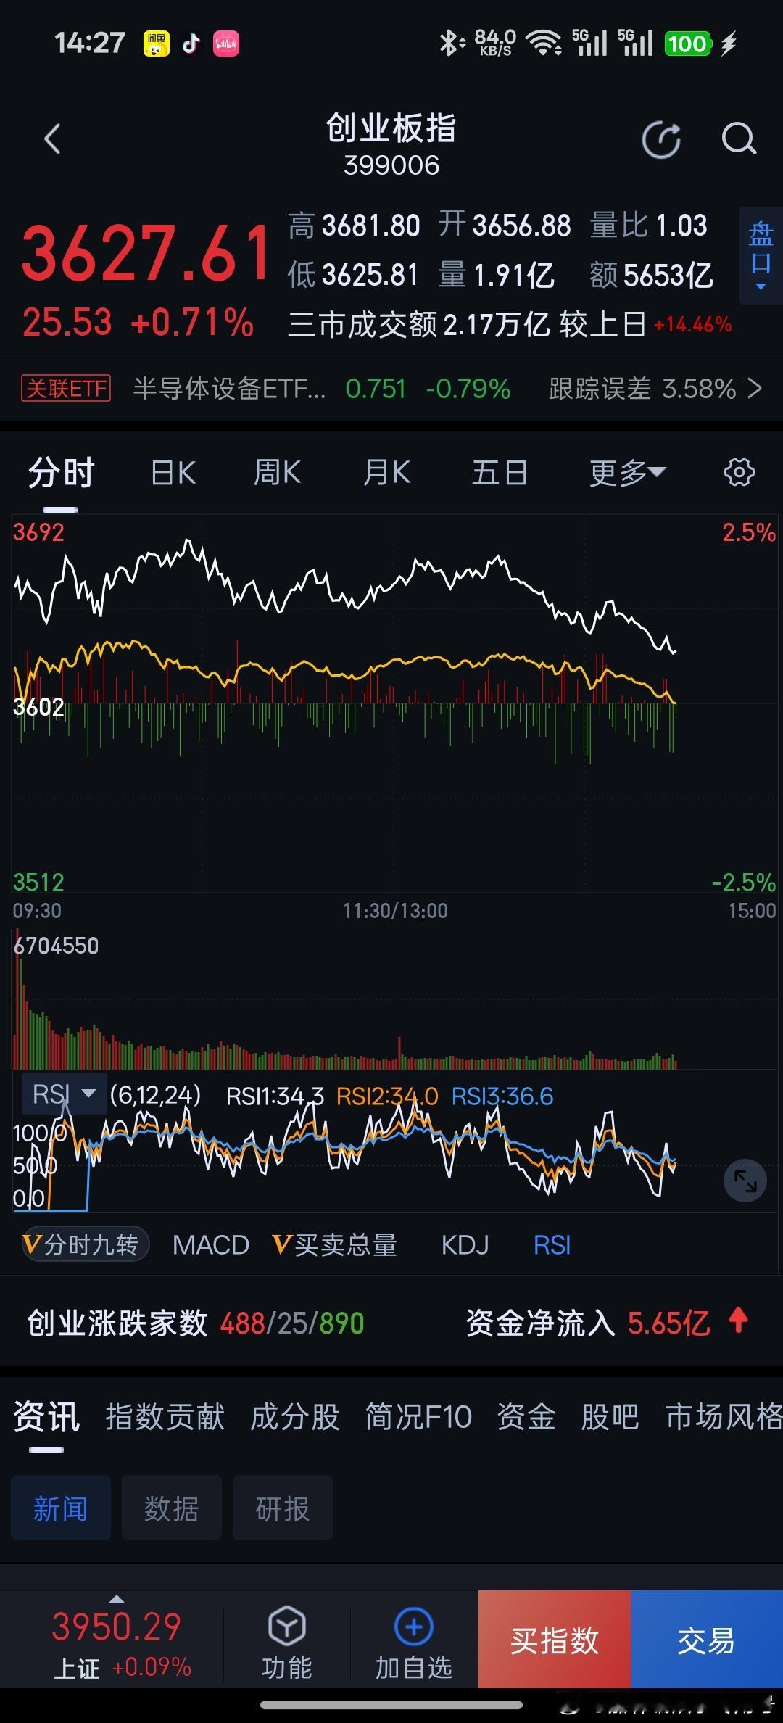Tap the V icon before 买卖总量
Screen dimensions: 783x1723
click(281, 1244)
